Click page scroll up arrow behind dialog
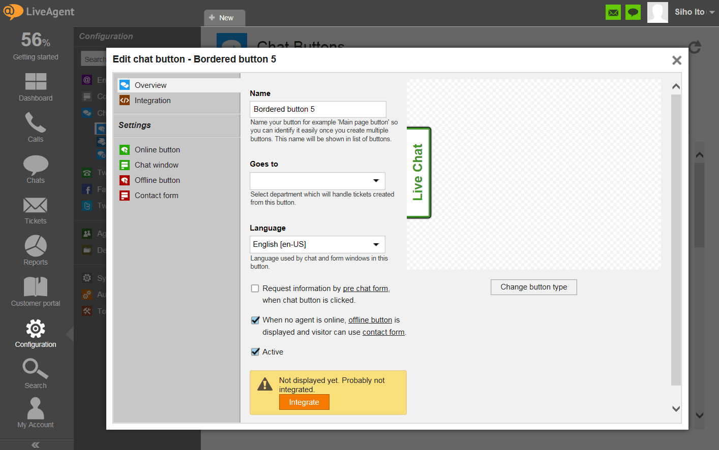The width and height of the screenshot is (719, 450). click(x=700, y=155)
